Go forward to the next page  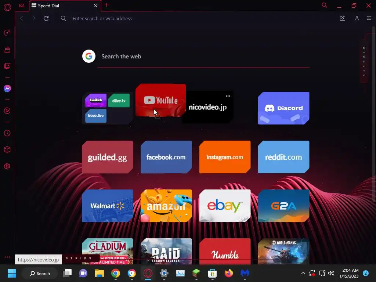click(34, 18)
